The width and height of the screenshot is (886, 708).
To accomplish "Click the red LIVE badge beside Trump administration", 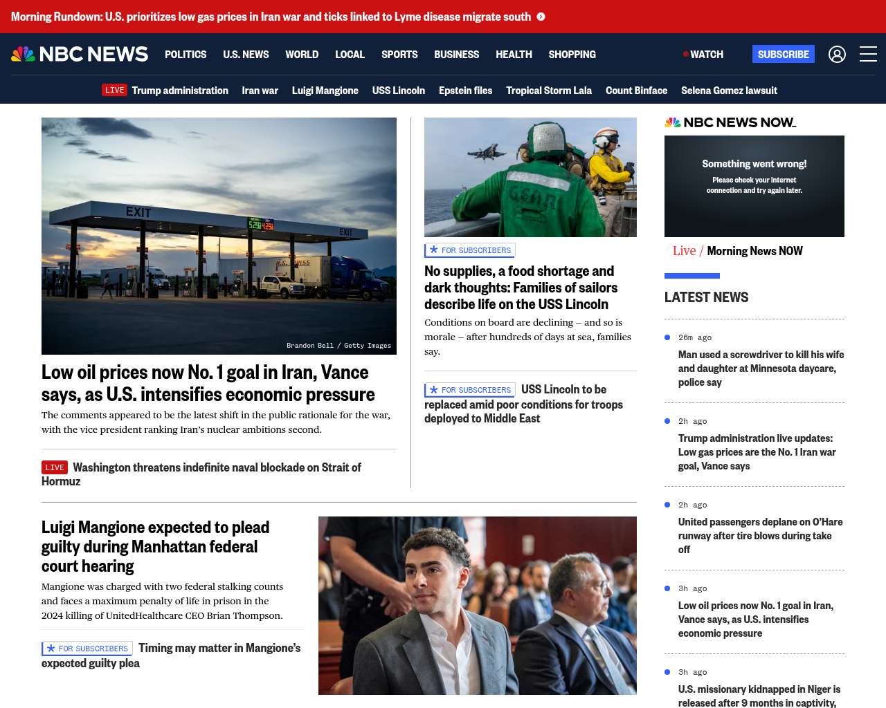I will tap(114, 90).
